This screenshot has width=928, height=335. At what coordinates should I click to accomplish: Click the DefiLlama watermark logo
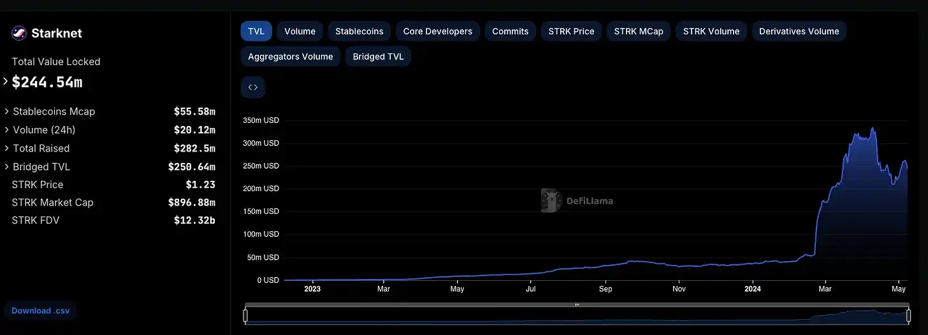[551, 201]
